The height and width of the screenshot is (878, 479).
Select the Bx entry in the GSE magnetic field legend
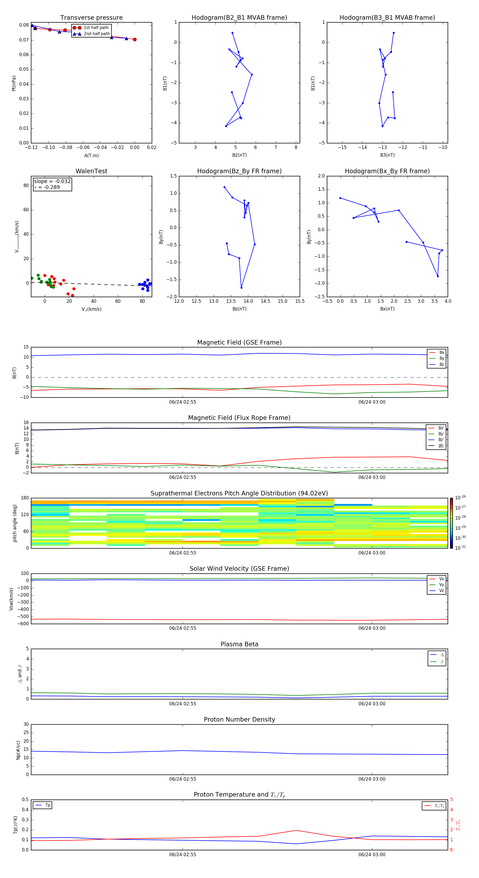click(x=437, y=353)
